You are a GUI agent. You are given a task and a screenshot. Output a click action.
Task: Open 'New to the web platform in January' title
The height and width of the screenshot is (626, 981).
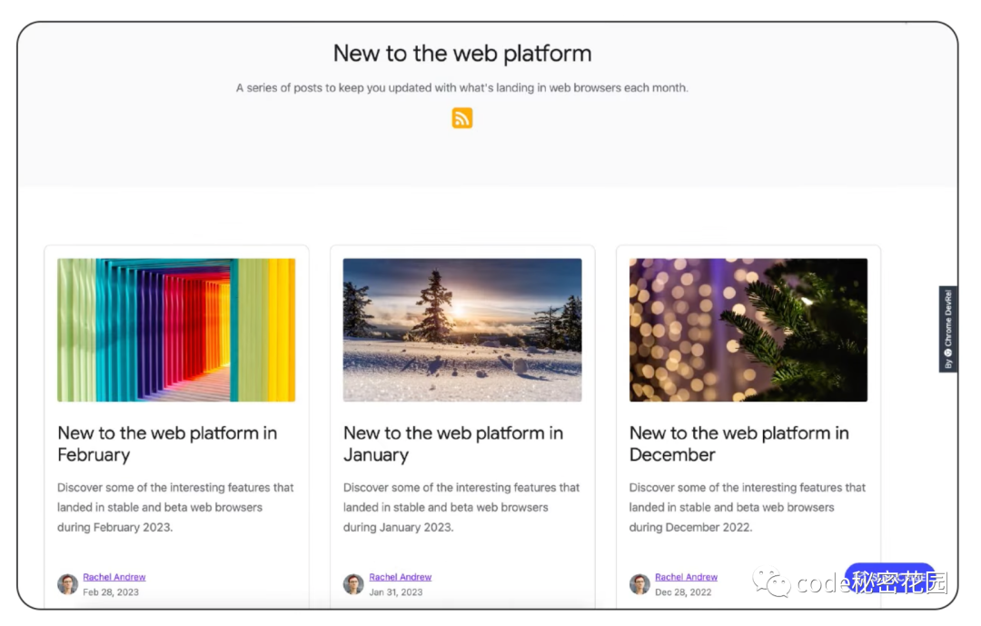point(453,444)
